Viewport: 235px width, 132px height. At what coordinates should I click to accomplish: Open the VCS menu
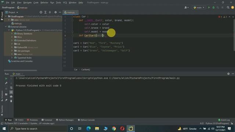[65, 3]
